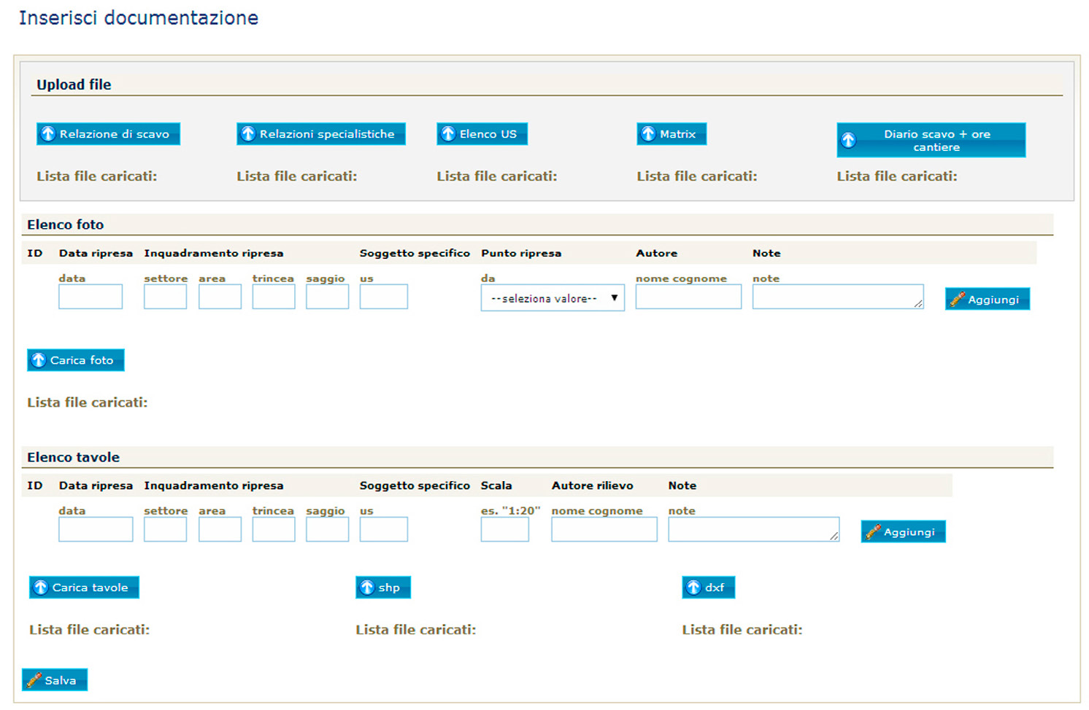Focus the Scala field in Elenco tavole
Image resolution: width=1089 pixels, height=710 pixels.
[504, 529]
